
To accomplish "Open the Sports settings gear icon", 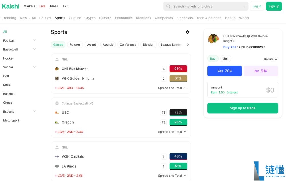I will pyautogui.click(x=187, y=32).
